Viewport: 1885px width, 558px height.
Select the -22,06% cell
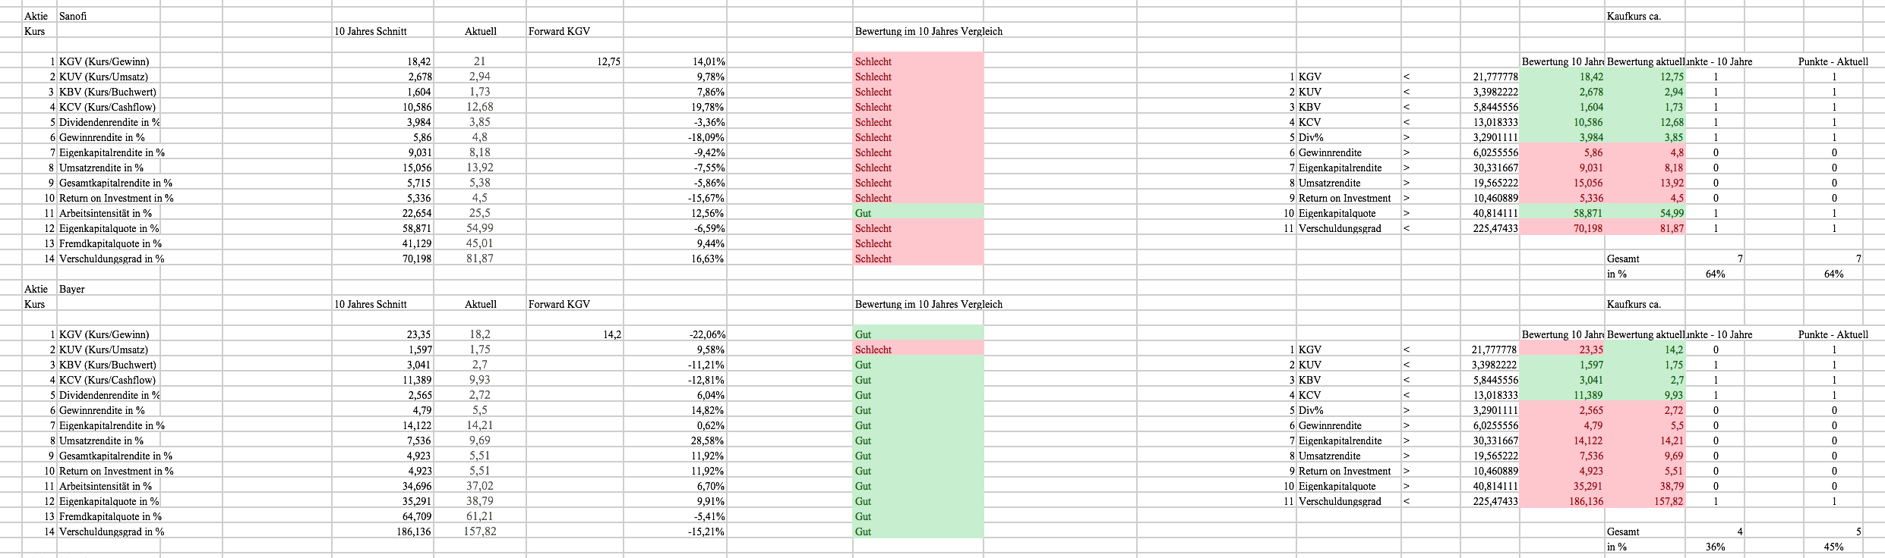[x=706, y=334]
